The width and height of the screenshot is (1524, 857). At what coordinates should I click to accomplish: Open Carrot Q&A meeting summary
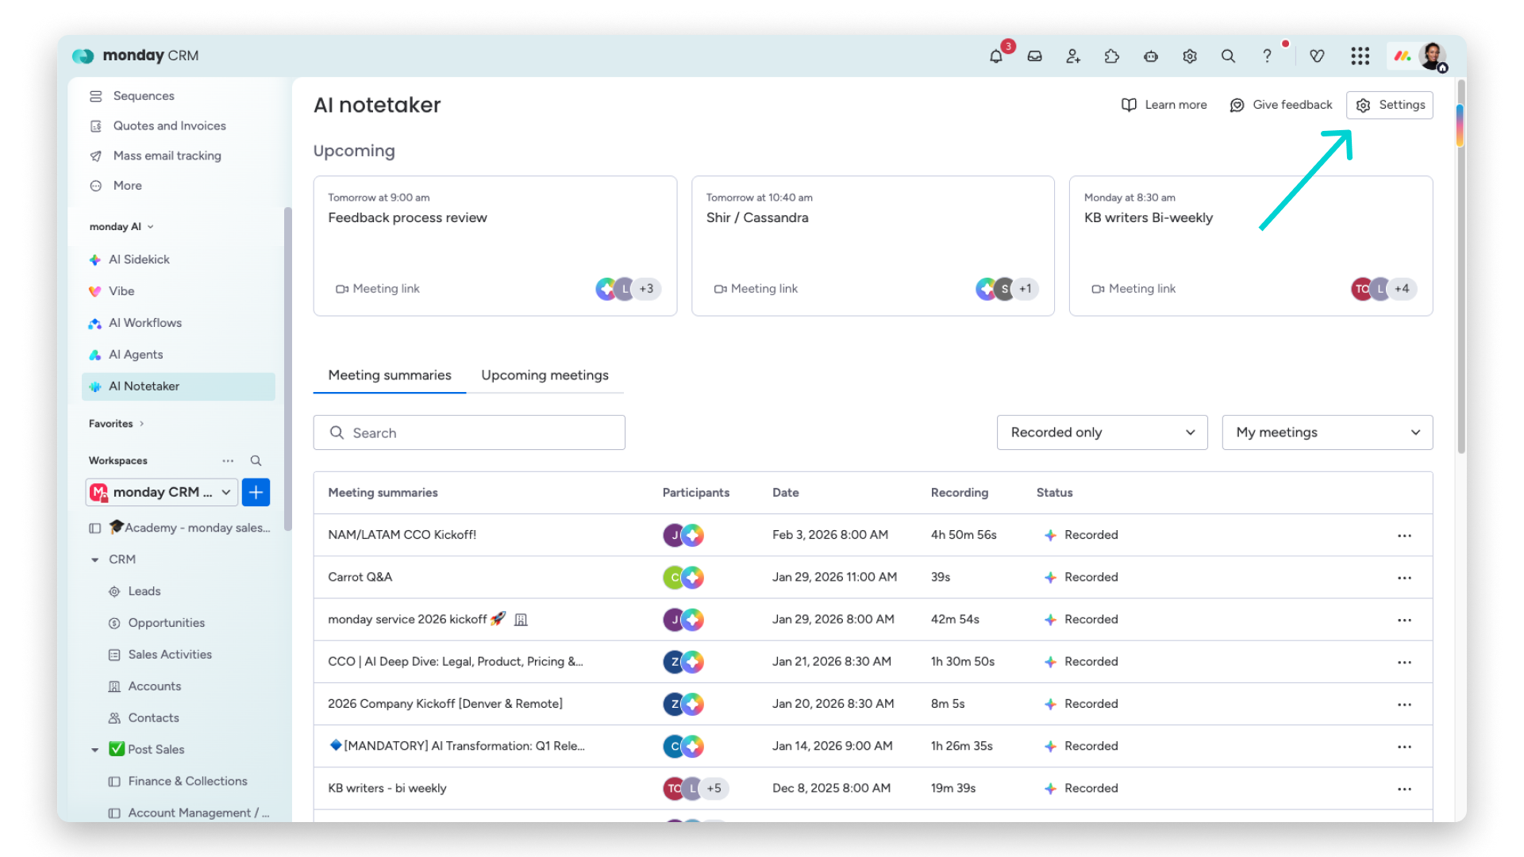tap(360, 577)
